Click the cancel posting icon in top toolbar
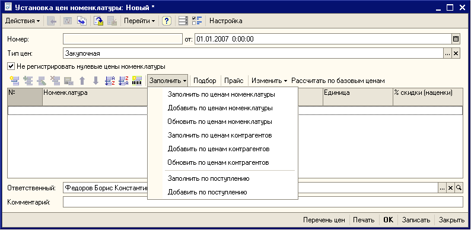471x230 pixels. click(x=112, y=21)
